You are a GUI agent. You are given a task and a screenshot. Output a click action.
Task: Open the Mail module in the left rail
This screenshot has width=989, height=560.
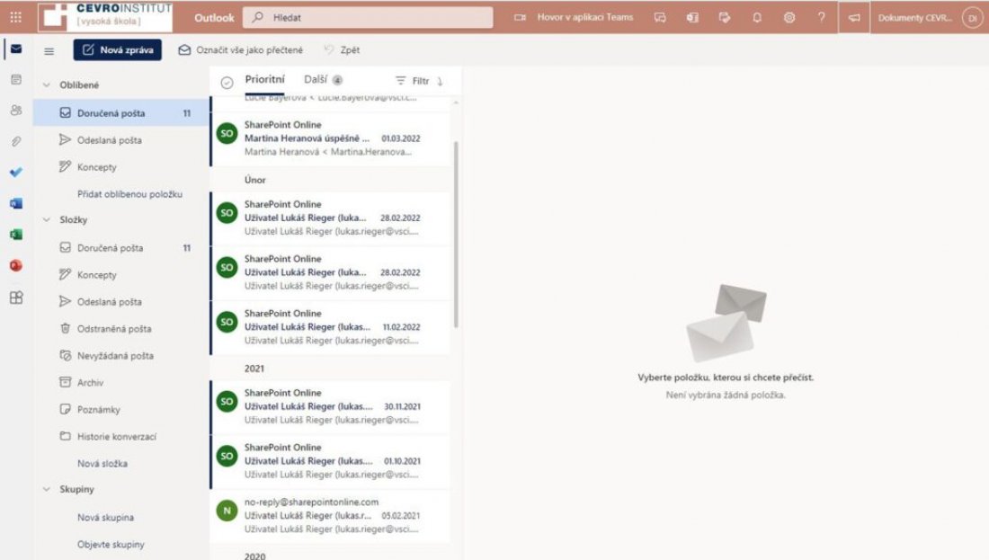pyautogui.click(x=16, y=49)
